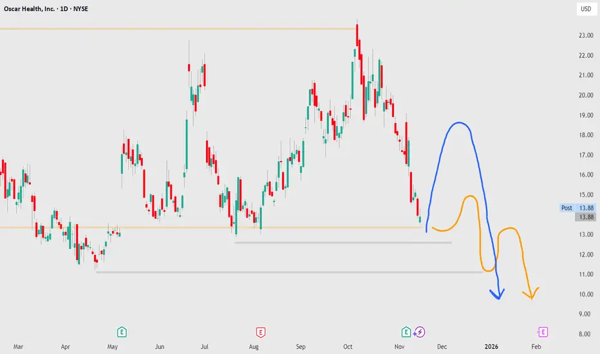
Task: Click the 15.00 price axis label
Action: coord(586,195)
